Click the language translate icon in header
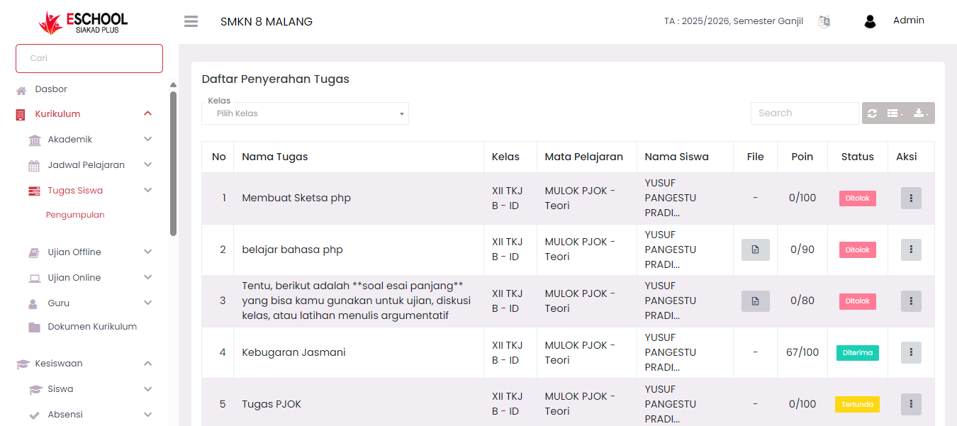This screenshot has width=957, height=426. 824,21
